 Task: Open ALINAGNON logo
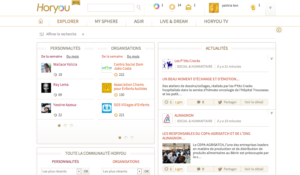coord(167,119)
